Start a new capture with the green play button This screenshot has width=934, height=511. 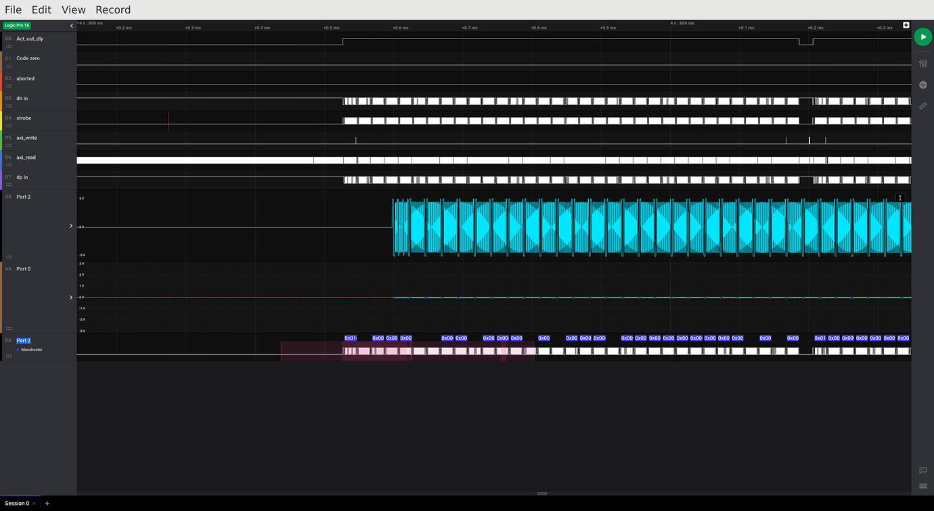(922, 36)
